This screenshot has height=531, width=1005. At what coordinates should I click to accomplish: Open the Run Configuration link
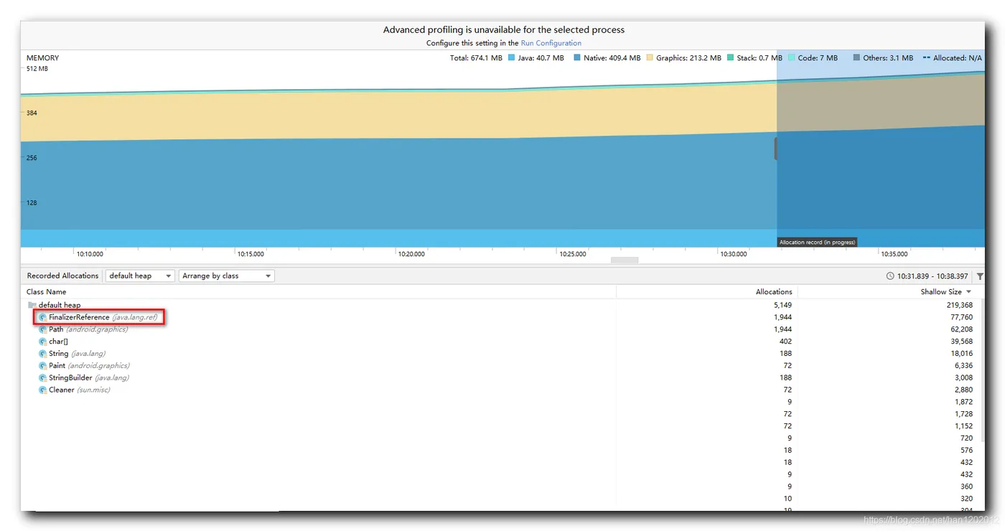551,43
